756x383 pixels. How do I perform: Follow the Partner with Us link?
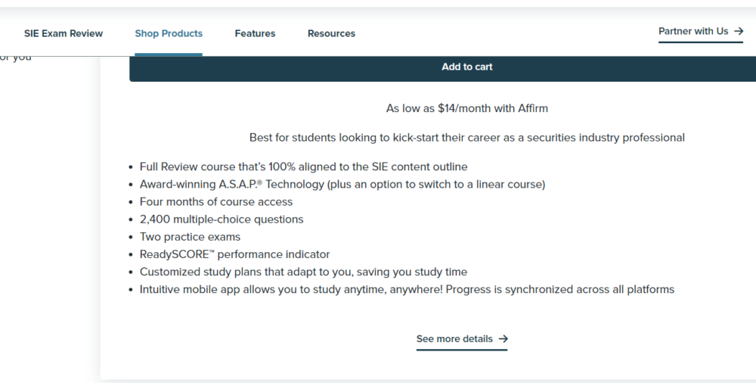click(x=701, y=32)
